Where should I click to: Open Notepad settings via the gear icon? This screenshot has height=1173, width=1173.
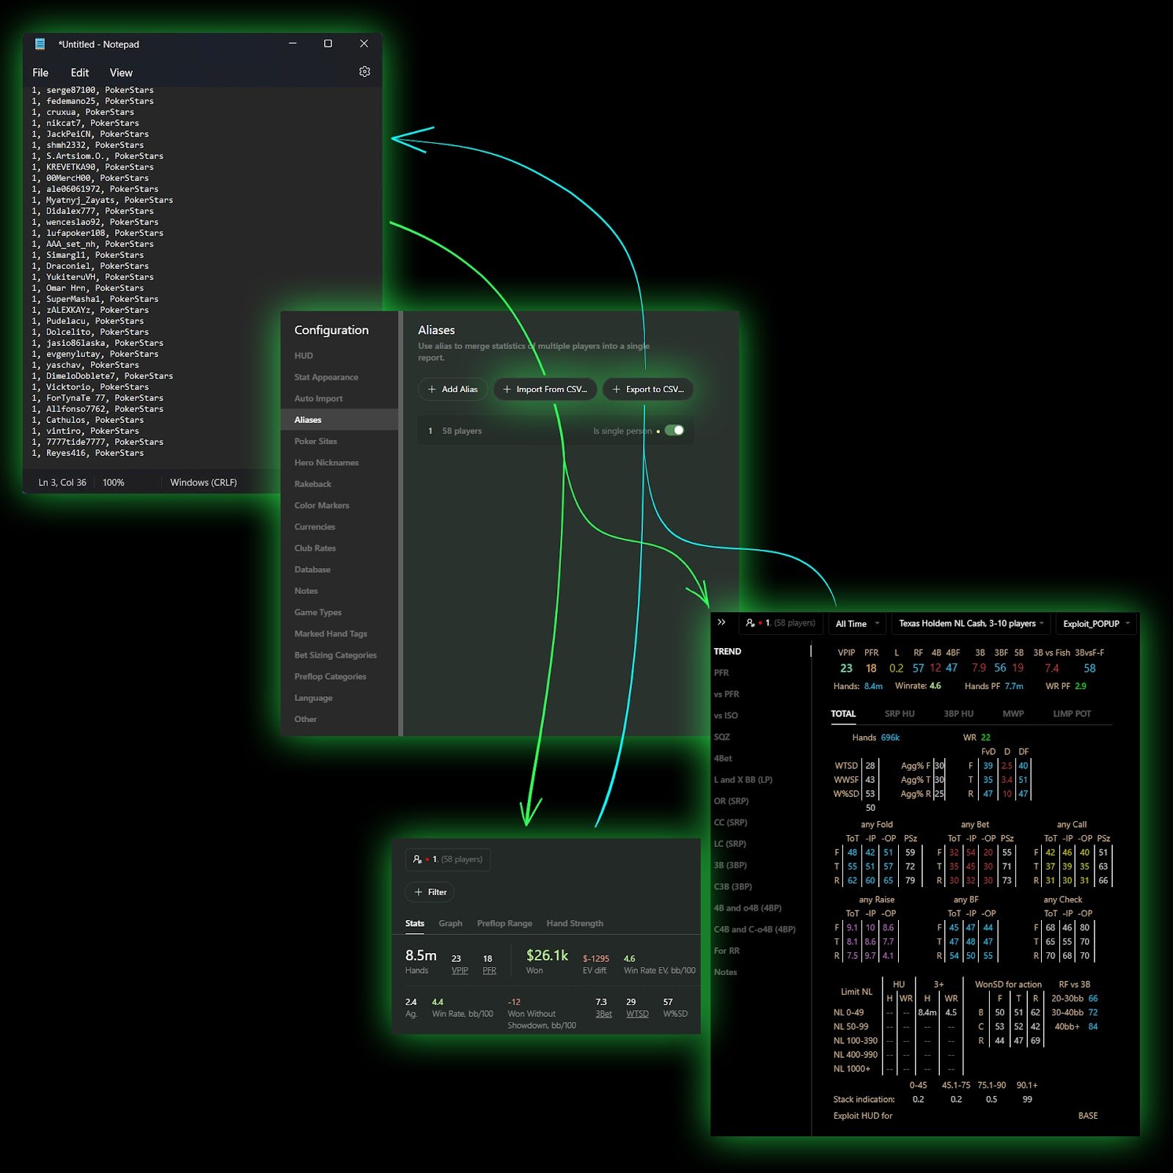point(364,72)
